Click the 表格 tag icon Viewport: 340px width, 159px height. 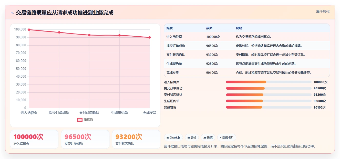tap(189, 138)
